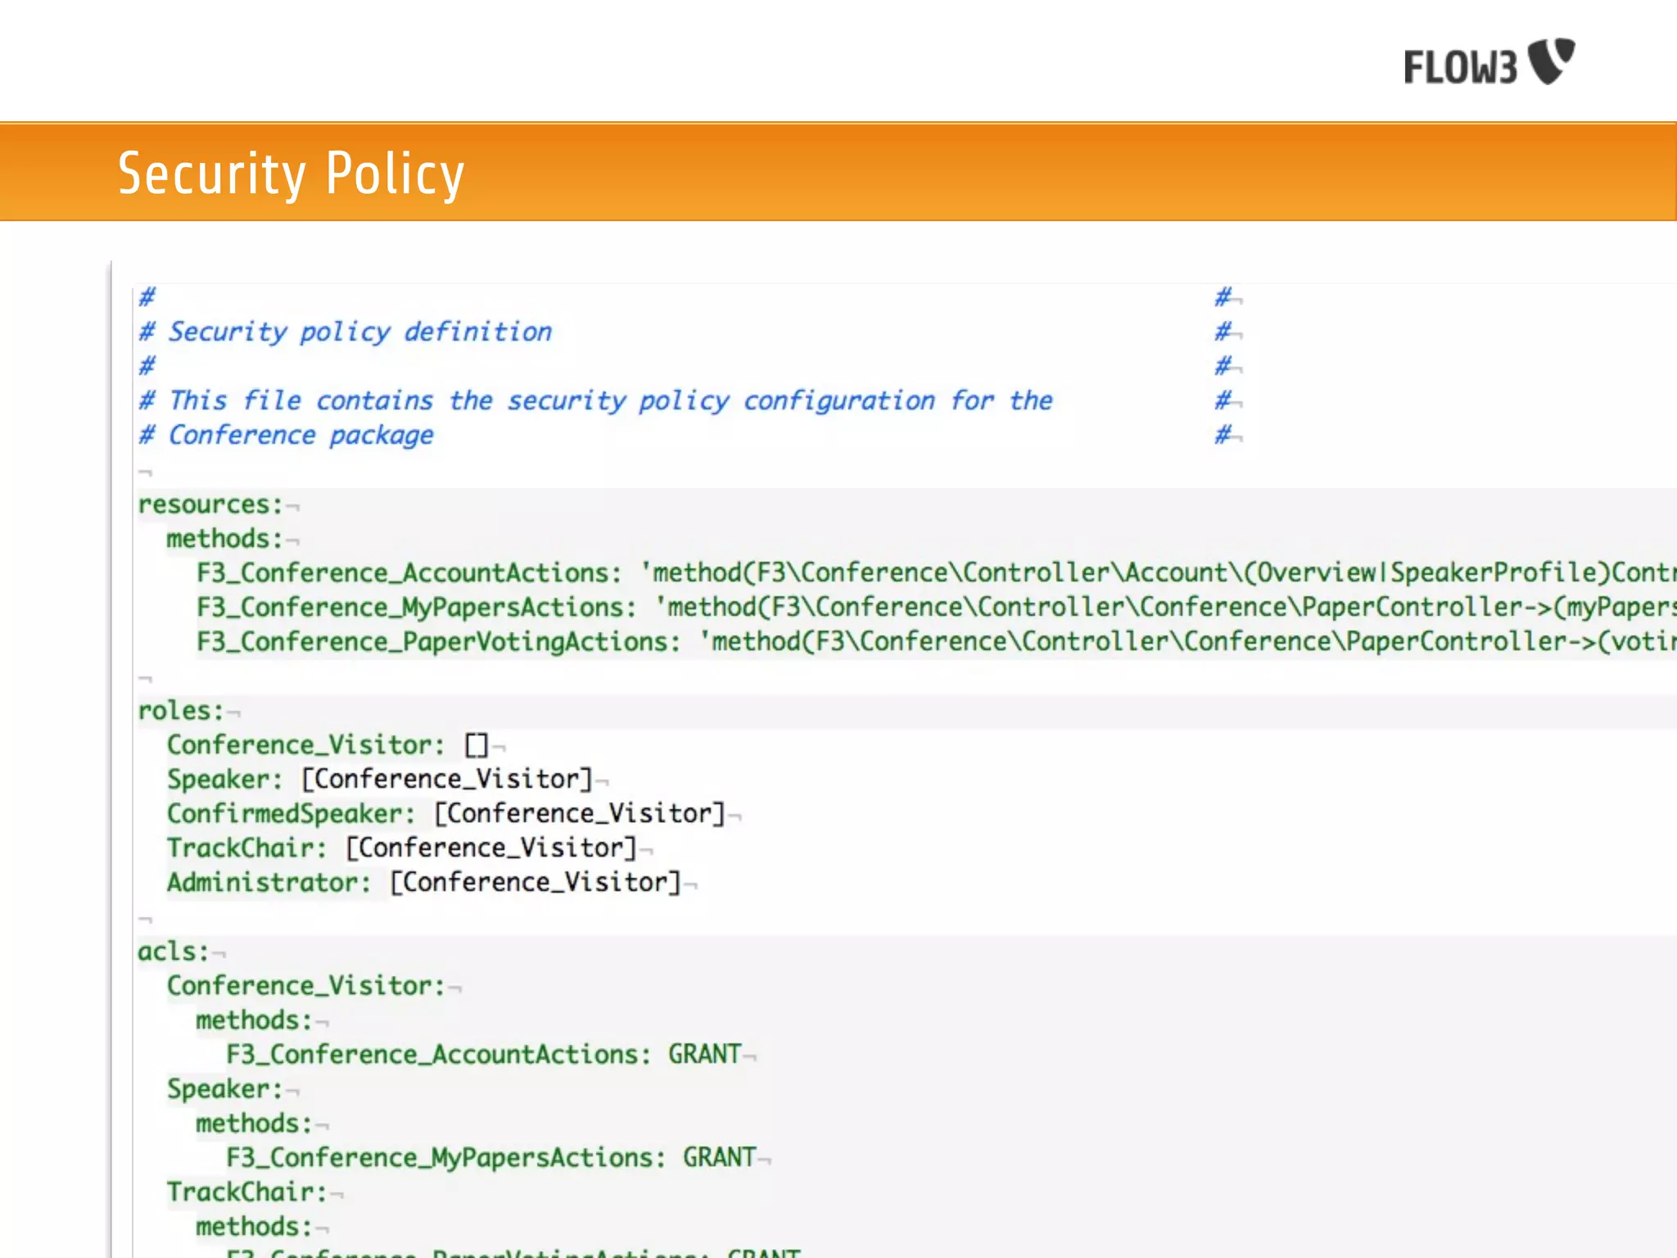This screenshot has width=1677, height=1258.
Task: Click the 'Conference_Visitor: []' role line
Action: (328, 745)
